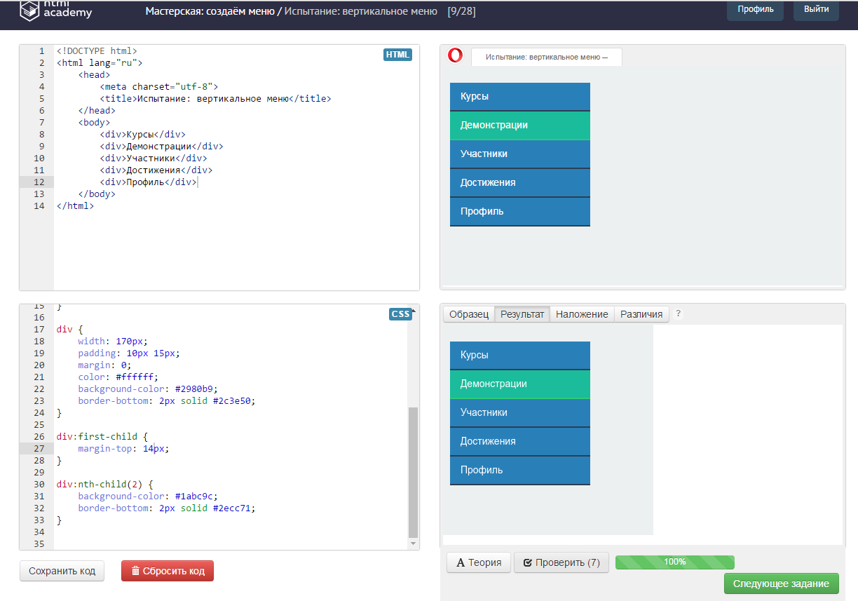
Task: Open the Профиль button in header
Action: (x=755, y=10)
